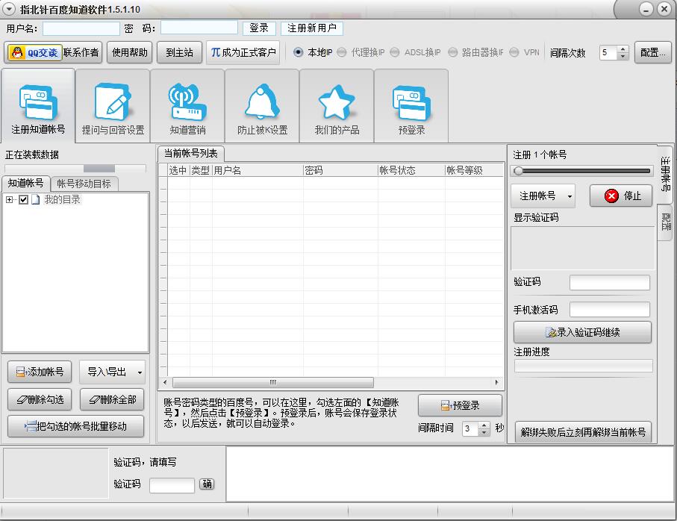Click the 注册进度 progress bar
This screenshot has height=521, width=677.
(583, 366)
